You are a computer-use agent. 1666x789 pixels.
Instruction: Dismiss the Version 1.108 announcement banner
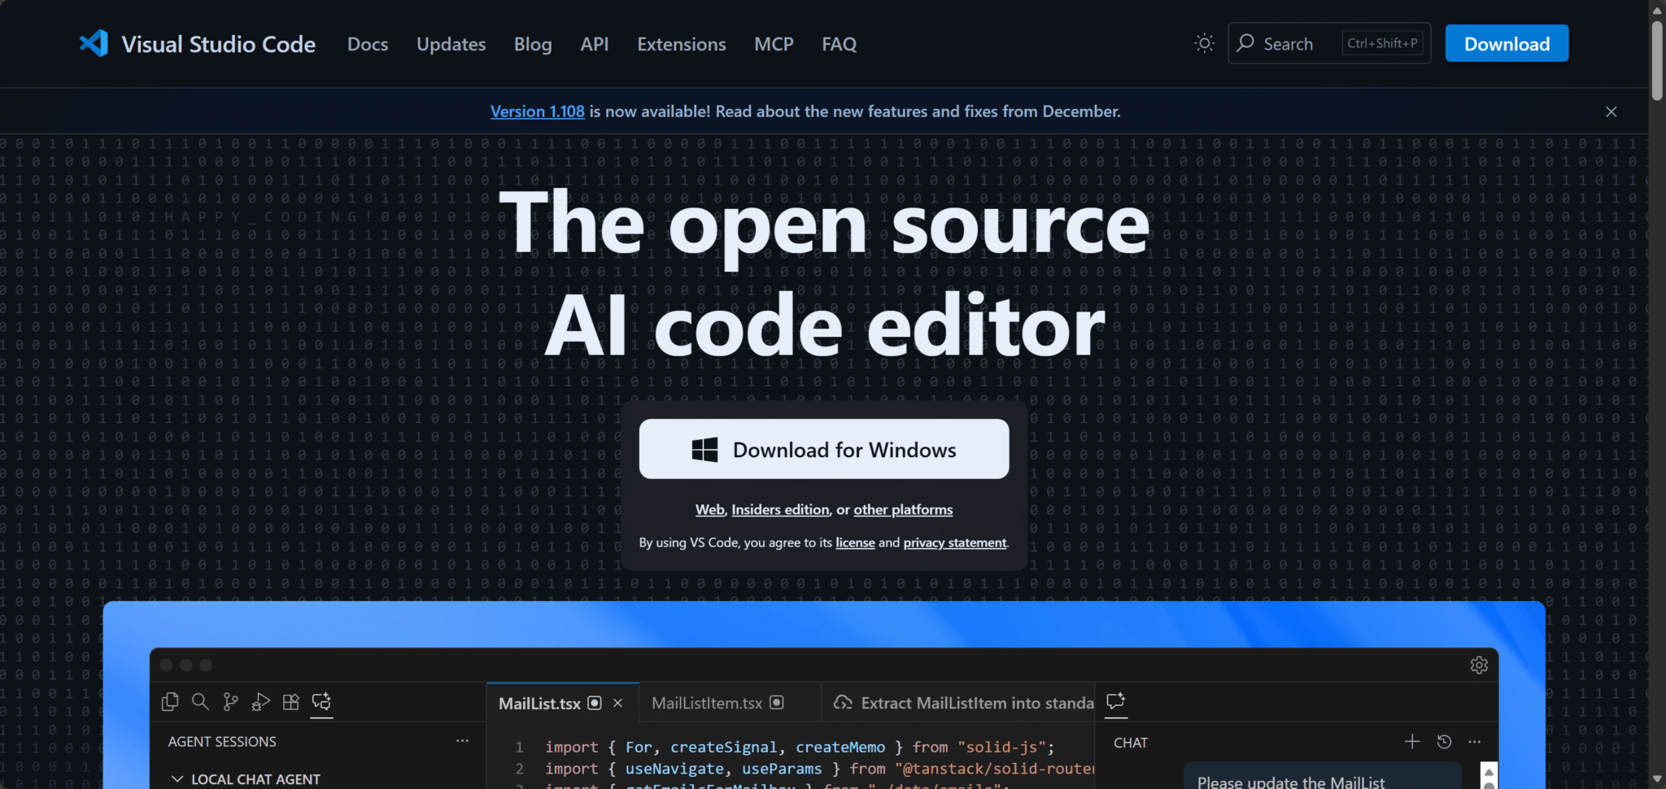coord(1611,111)
